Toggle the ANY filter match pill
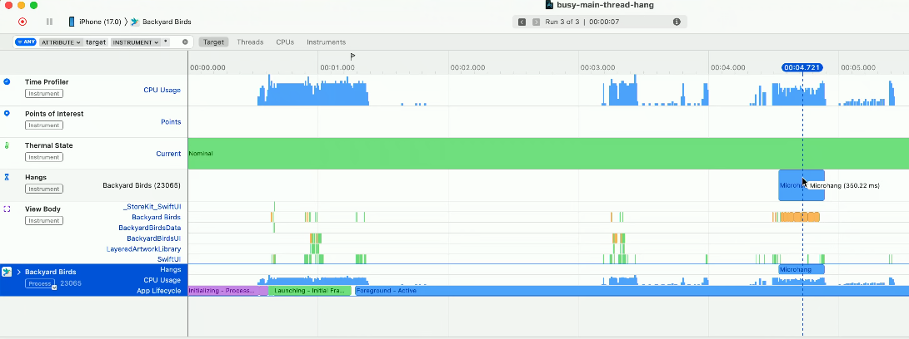This screenshot has height=339, width=909. point(26,42)
